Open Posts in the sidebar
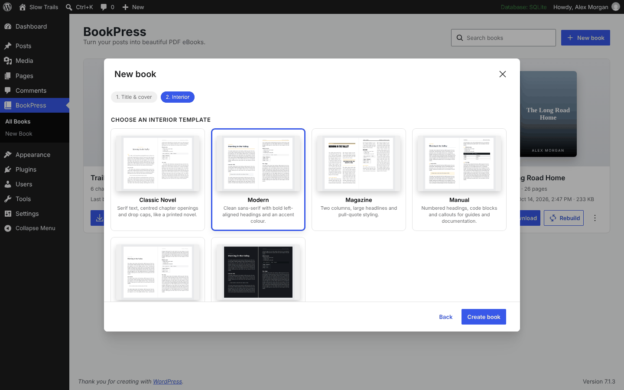 pos(35,46)
